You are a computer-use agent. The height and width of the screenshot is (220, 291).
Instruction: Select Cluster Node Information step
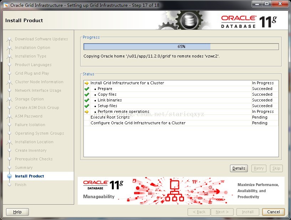pyautogui.click(x=39, y=82)
